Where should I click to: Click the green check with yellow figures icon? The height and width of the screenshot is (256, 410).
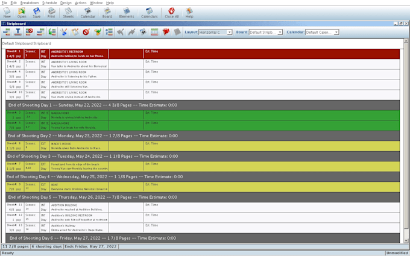pos(98,32)
